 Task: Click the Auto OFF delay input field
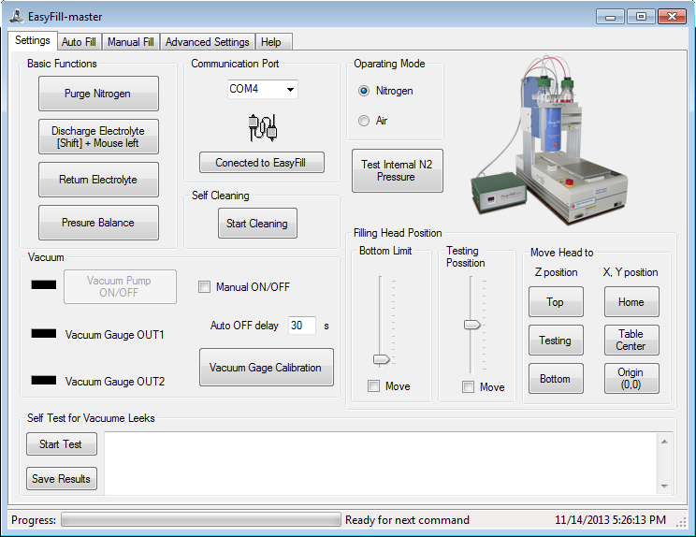click(x=302, y=326)
